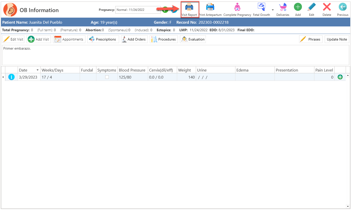Click the Print Antepartum icon
Image resolution: width=352 pixels, height=210 pixels.
[x=210, y=7]
